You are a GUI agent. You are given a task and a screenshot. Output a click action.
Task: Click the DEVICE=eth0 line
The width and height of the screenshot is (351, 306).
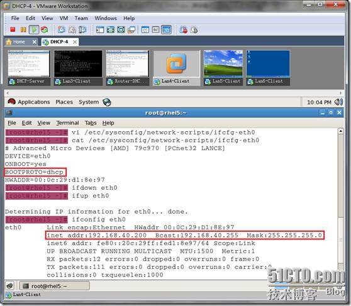[28, 156]
